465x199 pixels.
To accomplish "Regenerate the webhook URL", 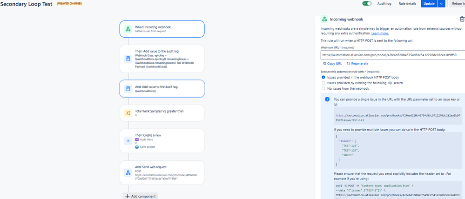I will 357,64.
